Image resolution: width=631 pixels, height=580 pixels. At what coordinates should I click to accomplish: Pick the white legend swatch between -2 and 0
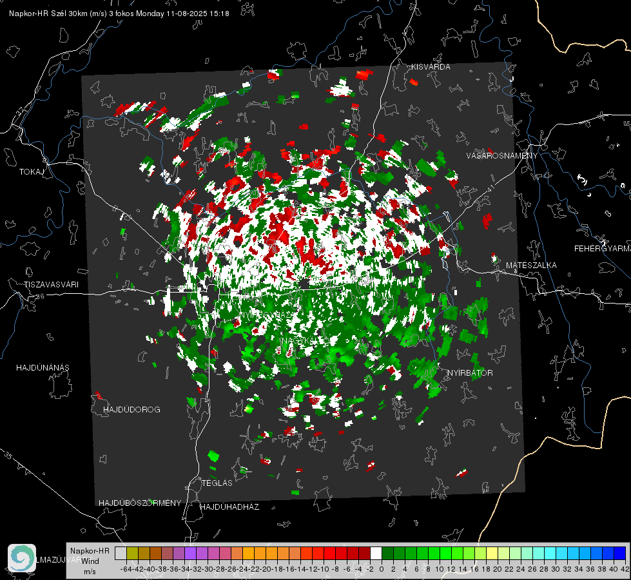[x=376, y=553]
